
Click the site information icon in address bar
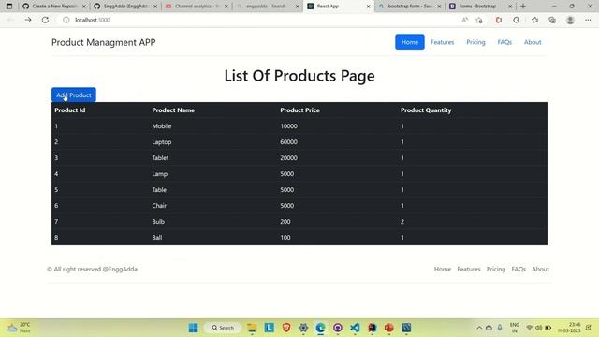click(66, 20)
